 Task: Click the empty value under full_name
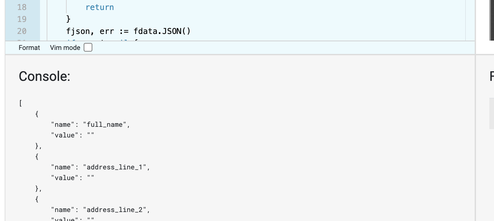90,135
